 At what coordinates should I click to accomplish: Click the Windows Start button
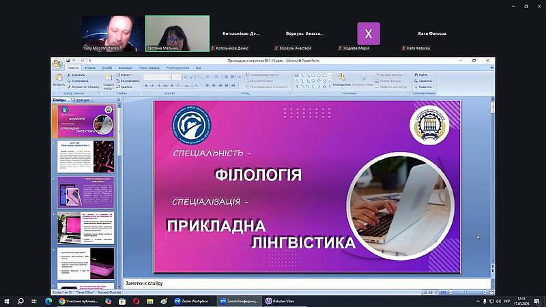coord(8,301)
